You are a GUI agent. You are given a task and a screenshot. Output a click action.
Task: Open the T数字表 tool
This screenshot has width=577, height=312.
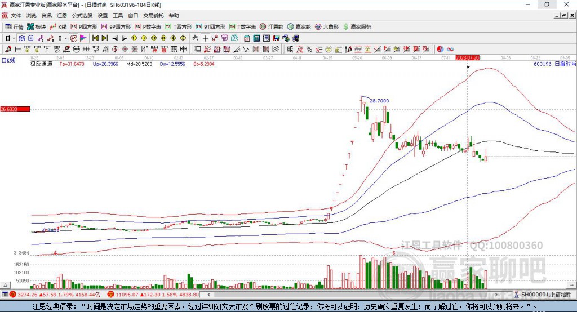(242, 27)
